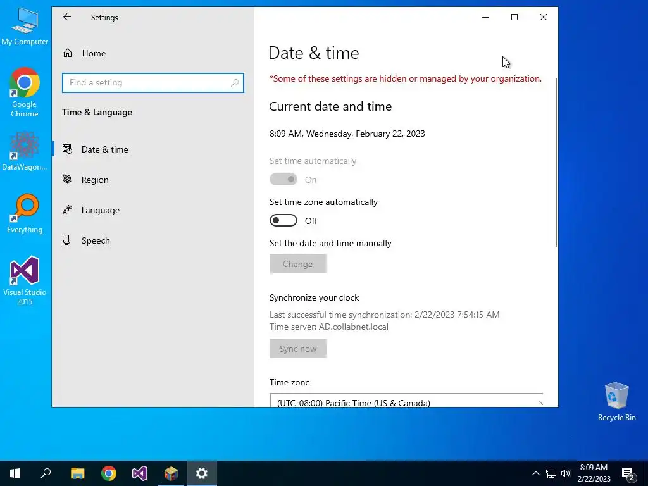Click the Time server AD.collabnet.local text
The image size is (648, 486).
tap(329, 327)
